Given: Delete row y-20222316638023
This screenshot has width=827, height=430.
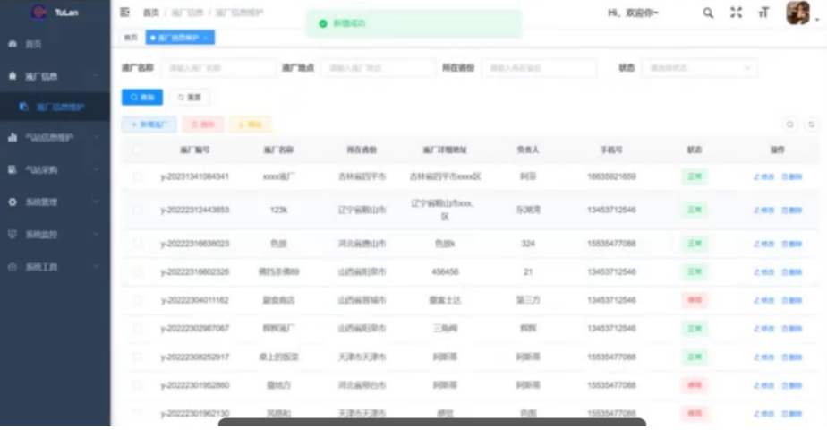Looking at the screenshot, I should pyautogui.click(x=792, y=244).
